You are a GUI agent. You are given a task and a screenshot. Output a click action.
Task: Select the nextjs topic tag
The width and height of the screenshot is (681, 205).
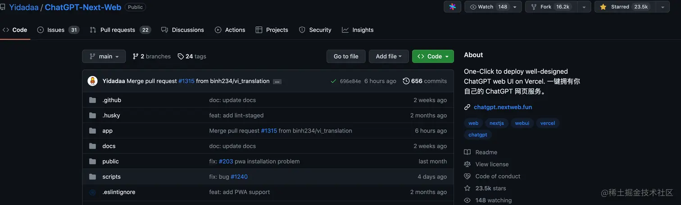coord(497,123)
